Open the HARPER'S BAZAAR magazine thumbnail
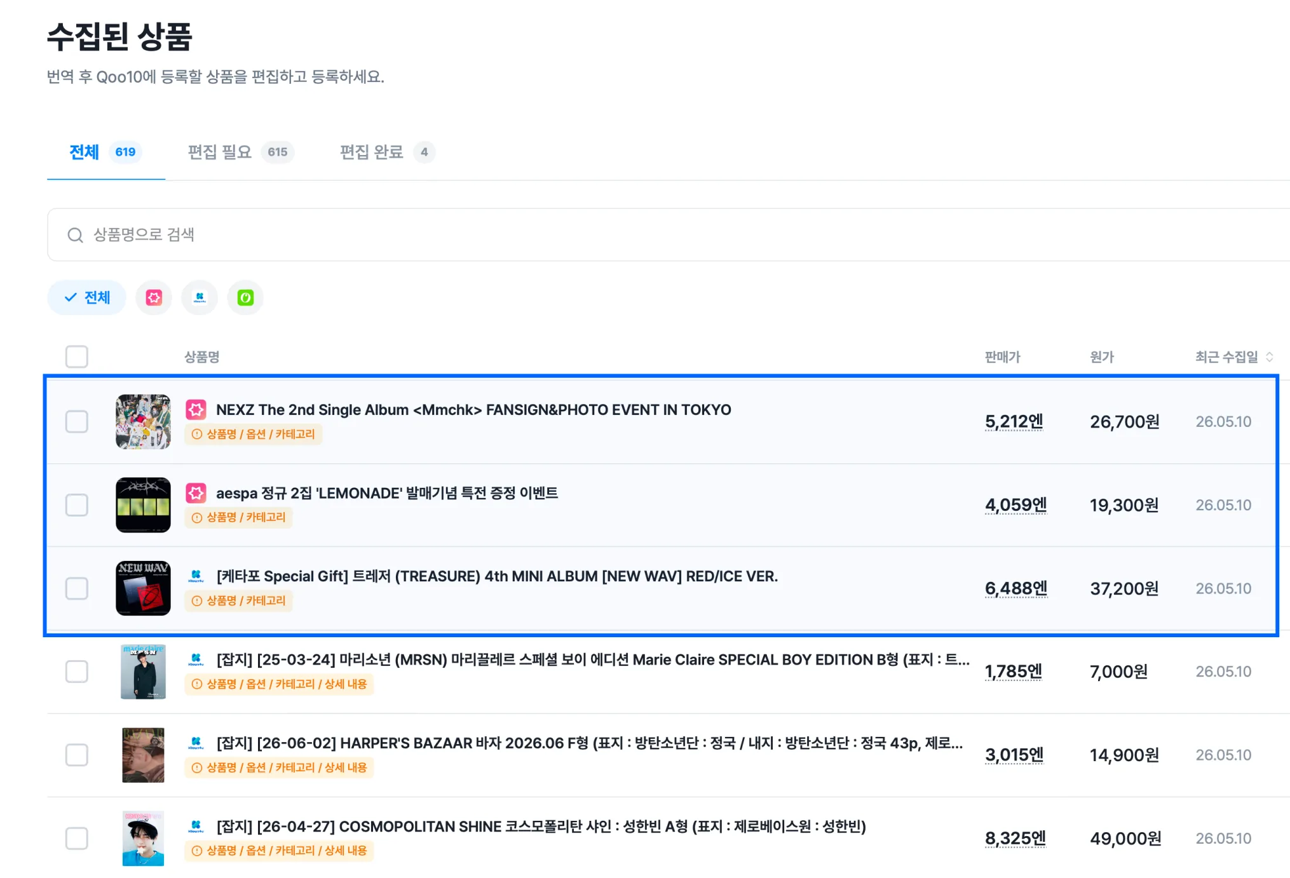 click(x=143, y=755)
